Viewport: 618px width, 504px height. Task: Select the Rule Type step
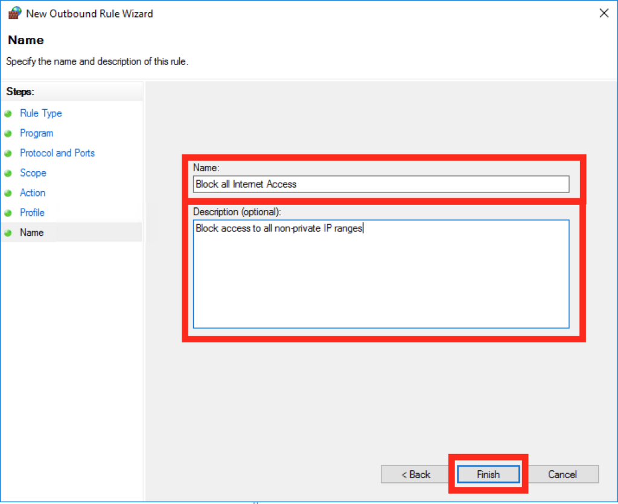[40, 113]
